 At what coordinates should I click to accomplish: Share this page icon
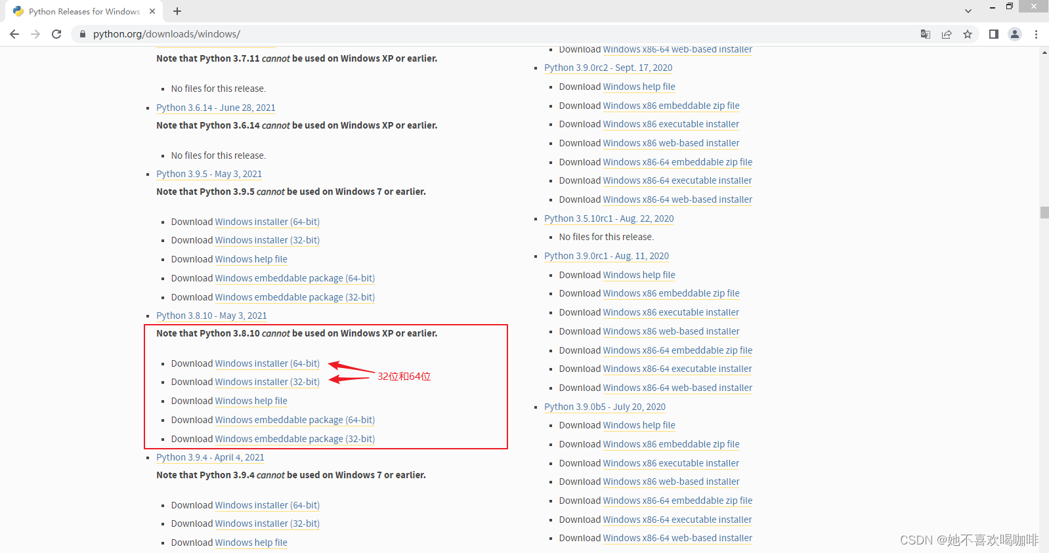[947, 34]
